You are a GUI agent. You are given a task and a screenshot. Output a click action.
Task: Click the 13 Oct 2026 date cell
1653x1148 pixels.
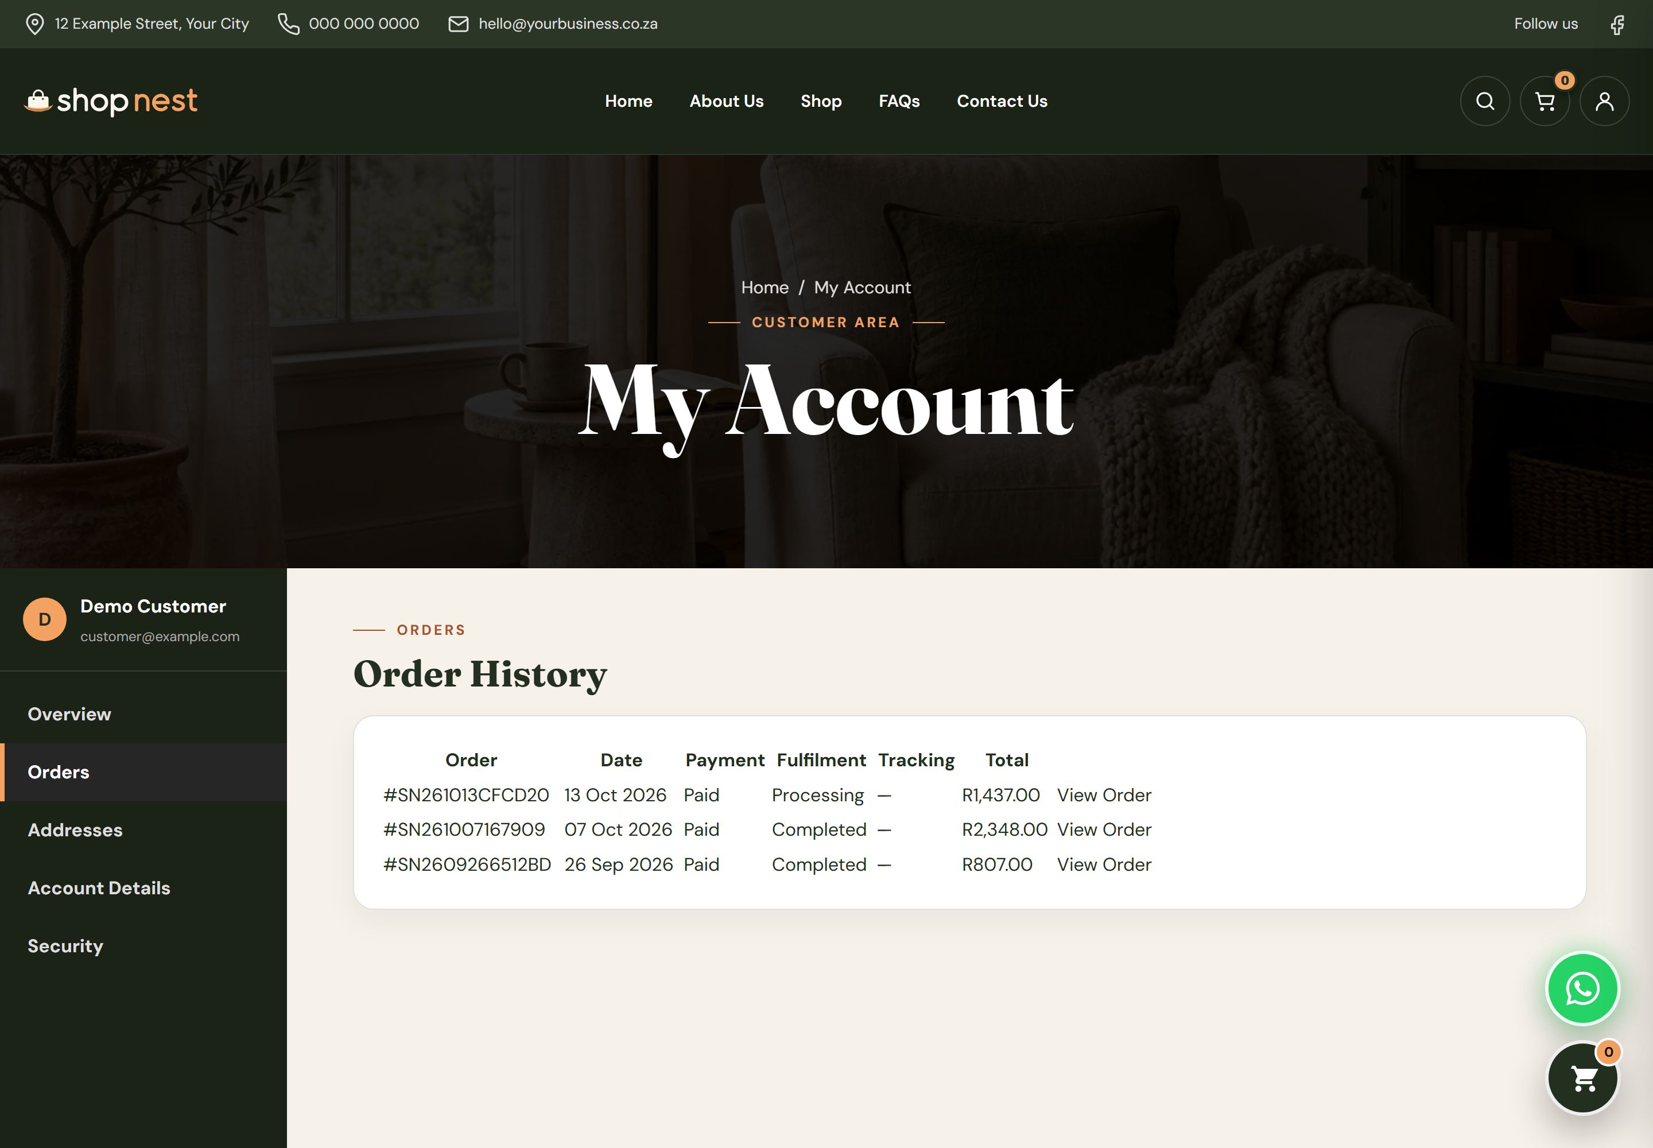point(615,796)
